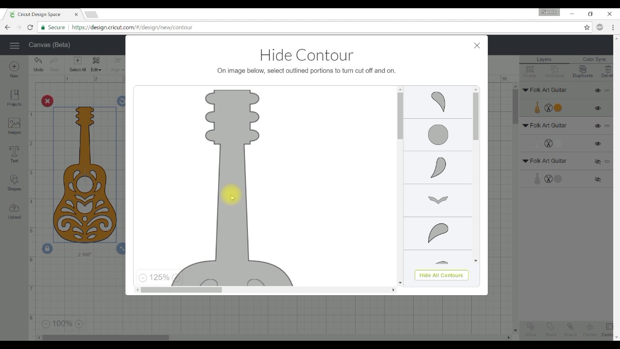Click the contour preview horizontal scrollbar
Screen dimensions: 620x349
[x=181, y=290]
